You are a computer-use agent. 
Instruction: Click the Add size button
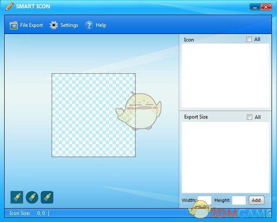pos(257,200)
